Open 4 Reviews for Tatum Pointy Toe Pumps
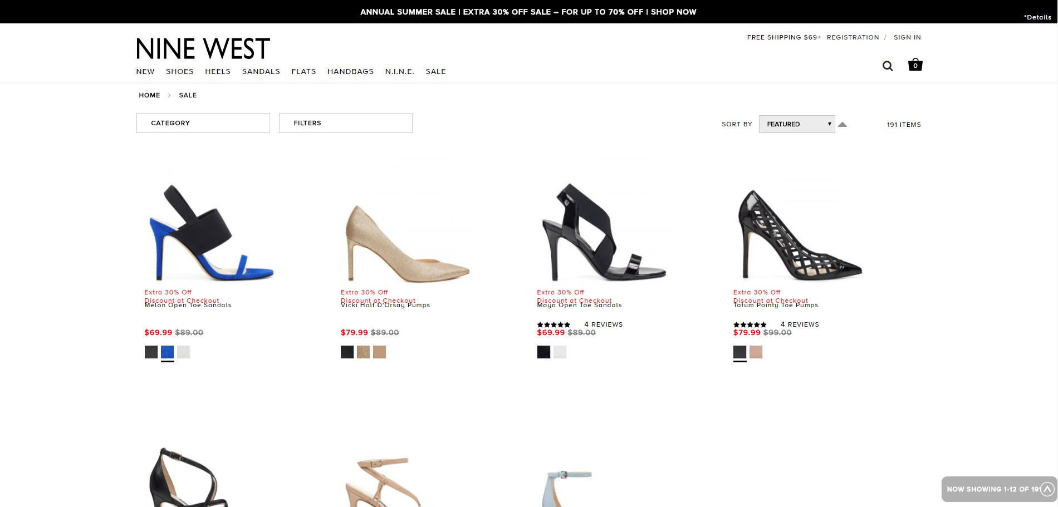The height and width of the screenshot is (507, 1058). pyautogui.click(x=800, y=324)
